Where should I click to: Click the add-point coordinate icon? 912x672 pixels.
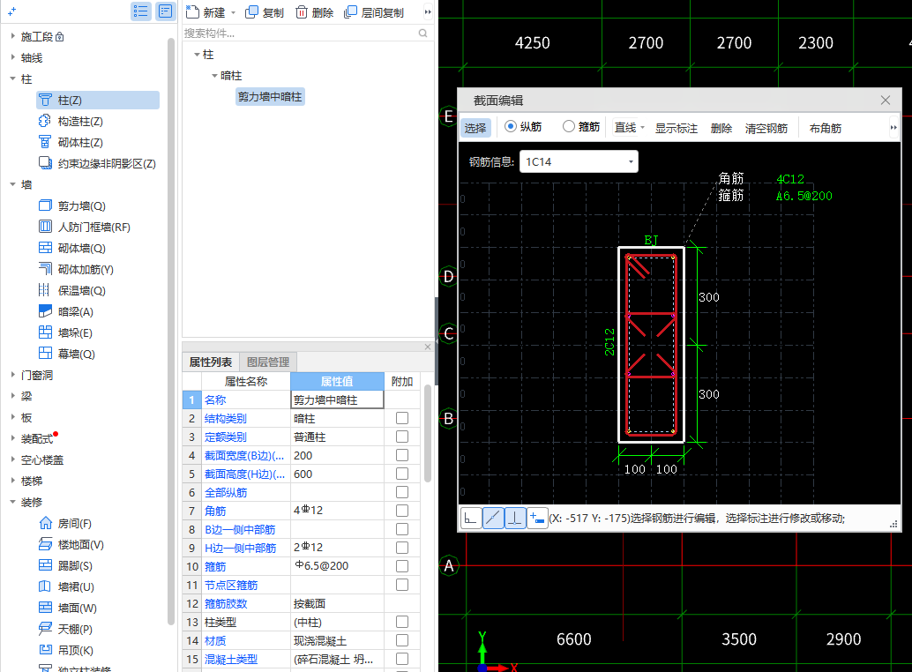[537, 518]
